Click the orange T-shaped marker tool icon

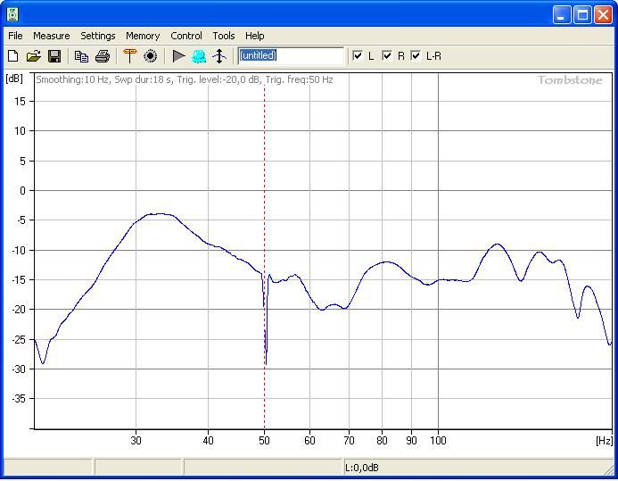[x=129, y=56]
